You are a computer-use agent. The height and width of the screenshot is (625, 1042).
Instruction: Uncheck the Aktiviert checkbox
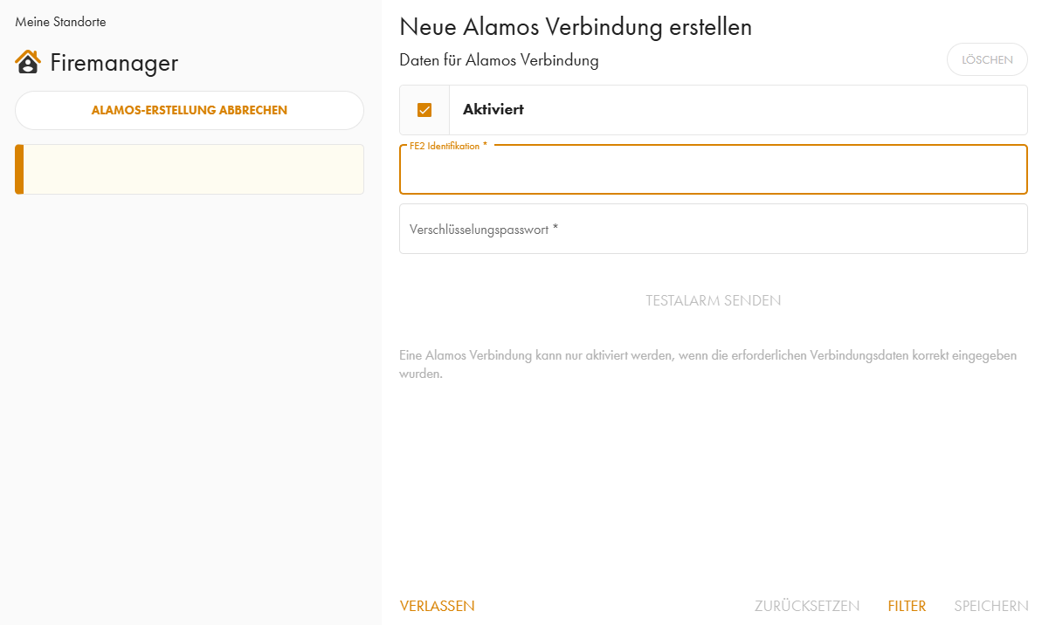(424, 110)
